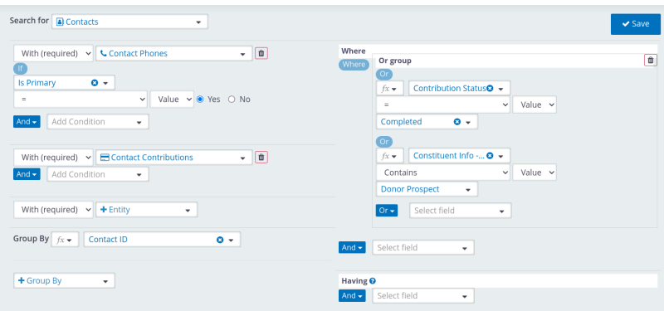This screenshot has width=664, height=311.
Task: Clear the Is Primary field selection
Action: tap(95, 83)
